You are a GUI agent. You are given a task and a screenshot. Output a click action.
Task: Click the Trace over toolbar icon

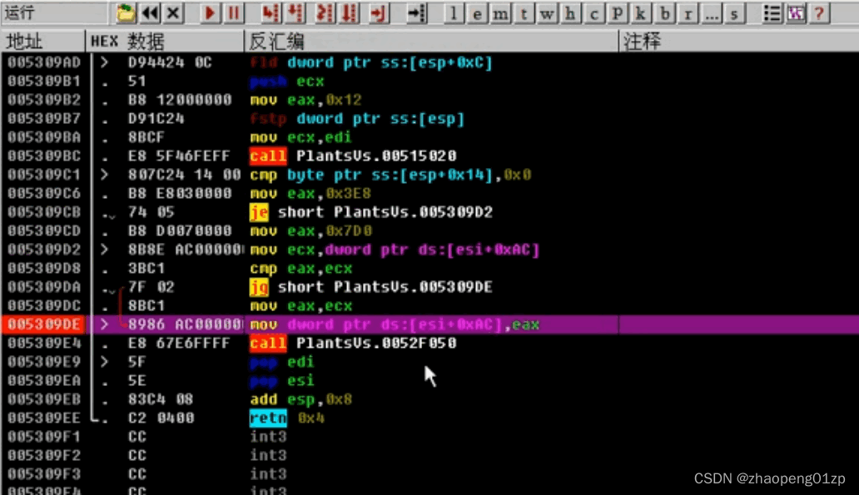click(x=349, y=12)
